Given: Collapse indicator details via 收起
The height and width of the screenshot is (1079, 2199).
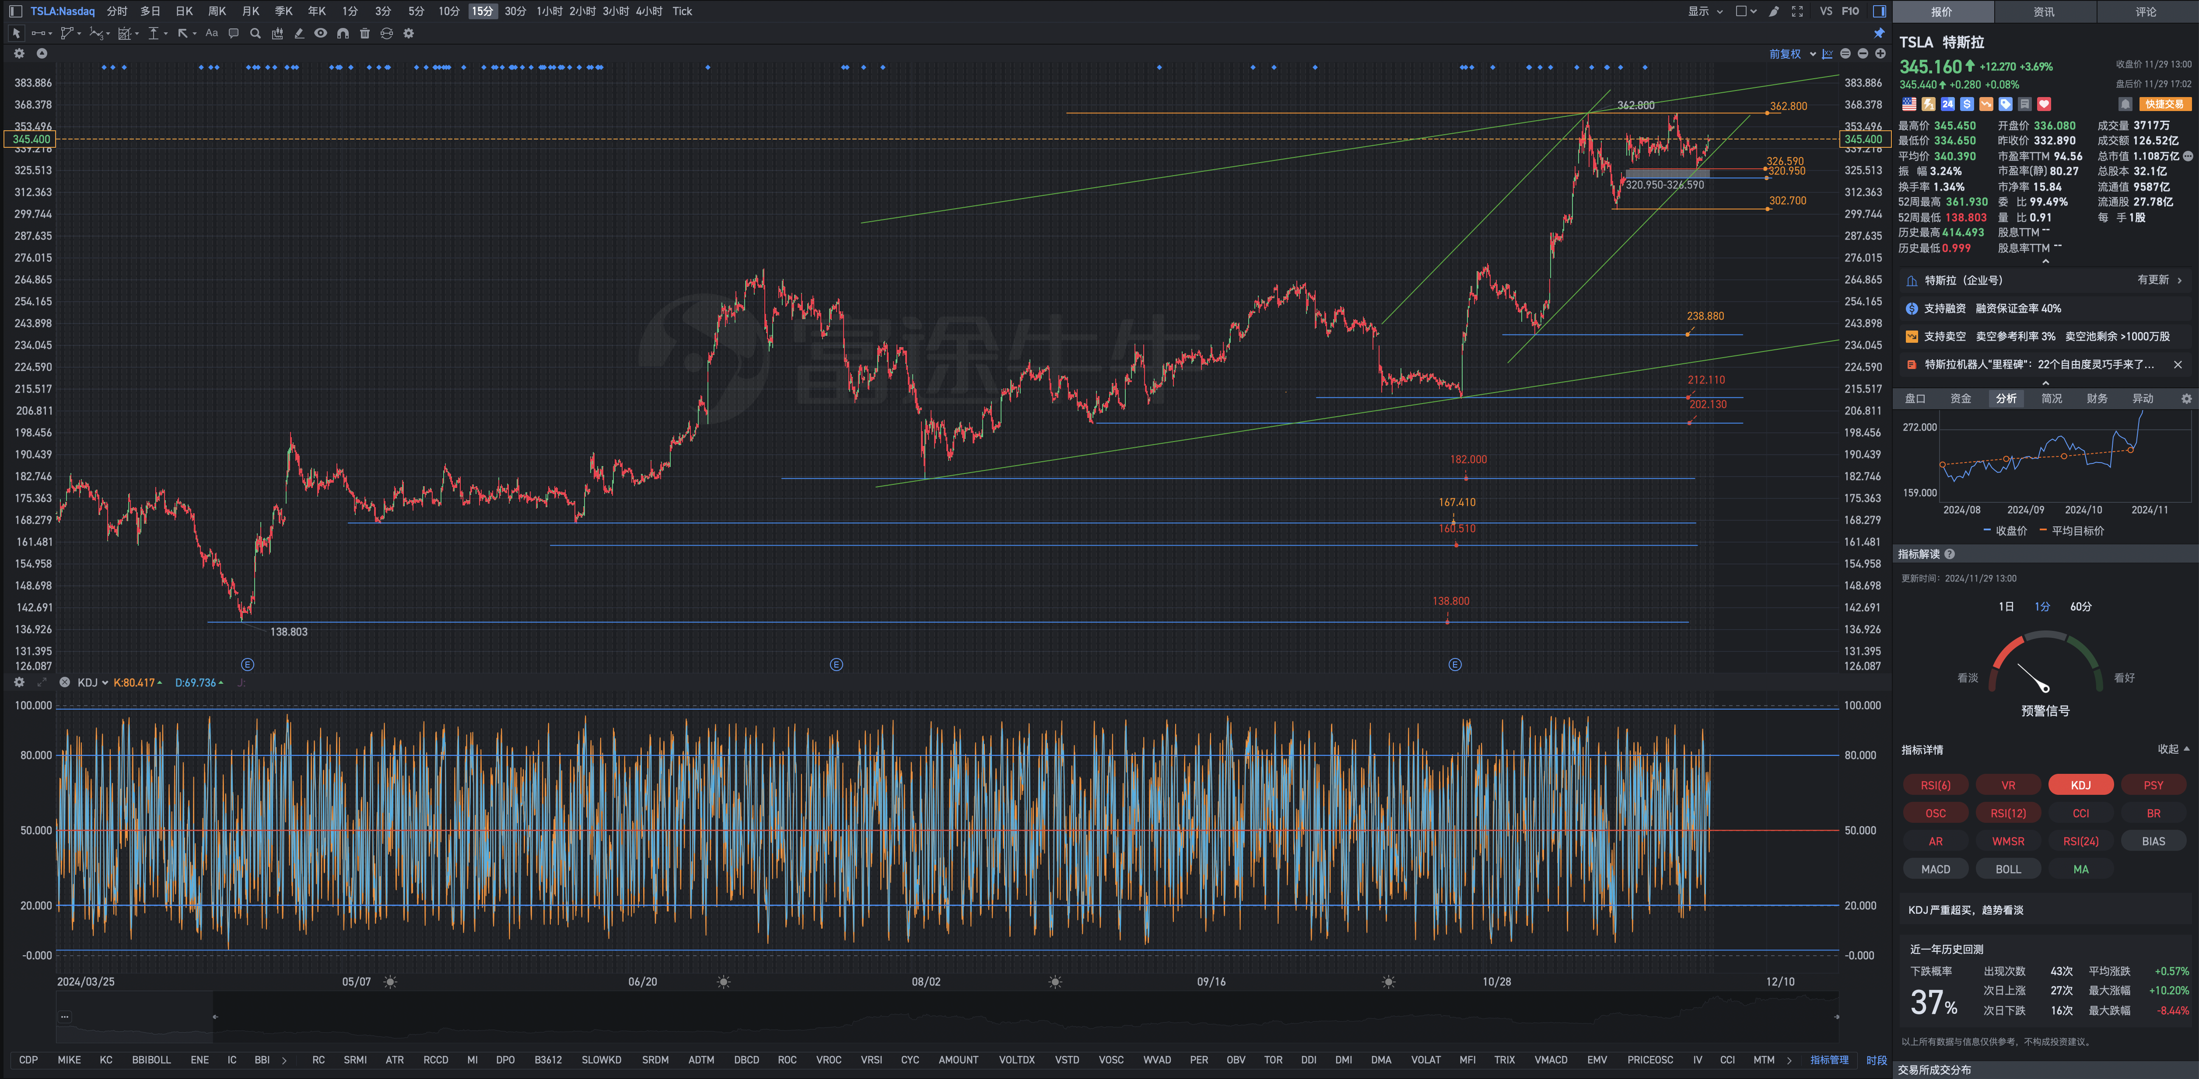Looking at the screenshot, I should [2173, 749].
